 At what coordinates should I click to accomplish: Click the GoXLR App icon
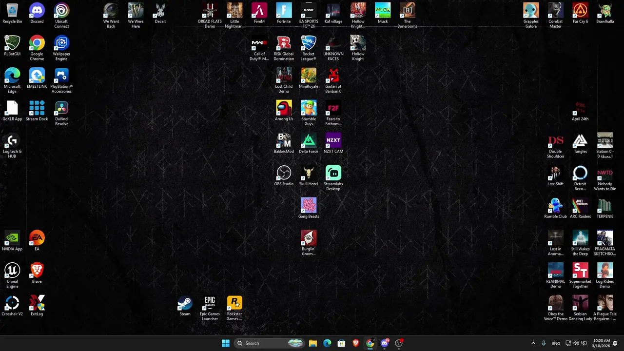coord(12,111)
